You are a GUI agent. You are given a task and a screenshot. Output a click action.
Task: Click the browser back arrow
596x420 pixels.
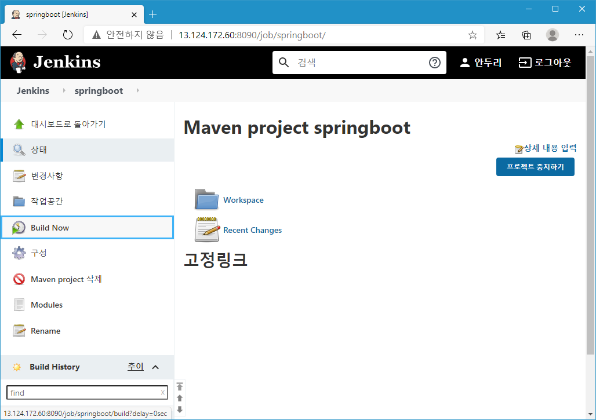(x=17, y=35)
